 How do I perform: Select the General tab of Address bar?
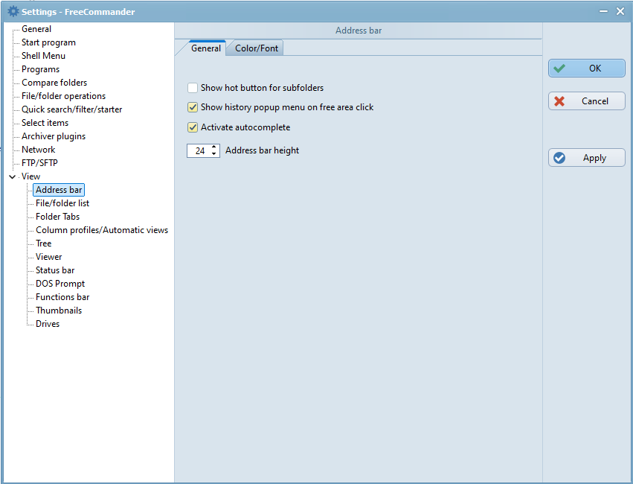click(206, 48)
